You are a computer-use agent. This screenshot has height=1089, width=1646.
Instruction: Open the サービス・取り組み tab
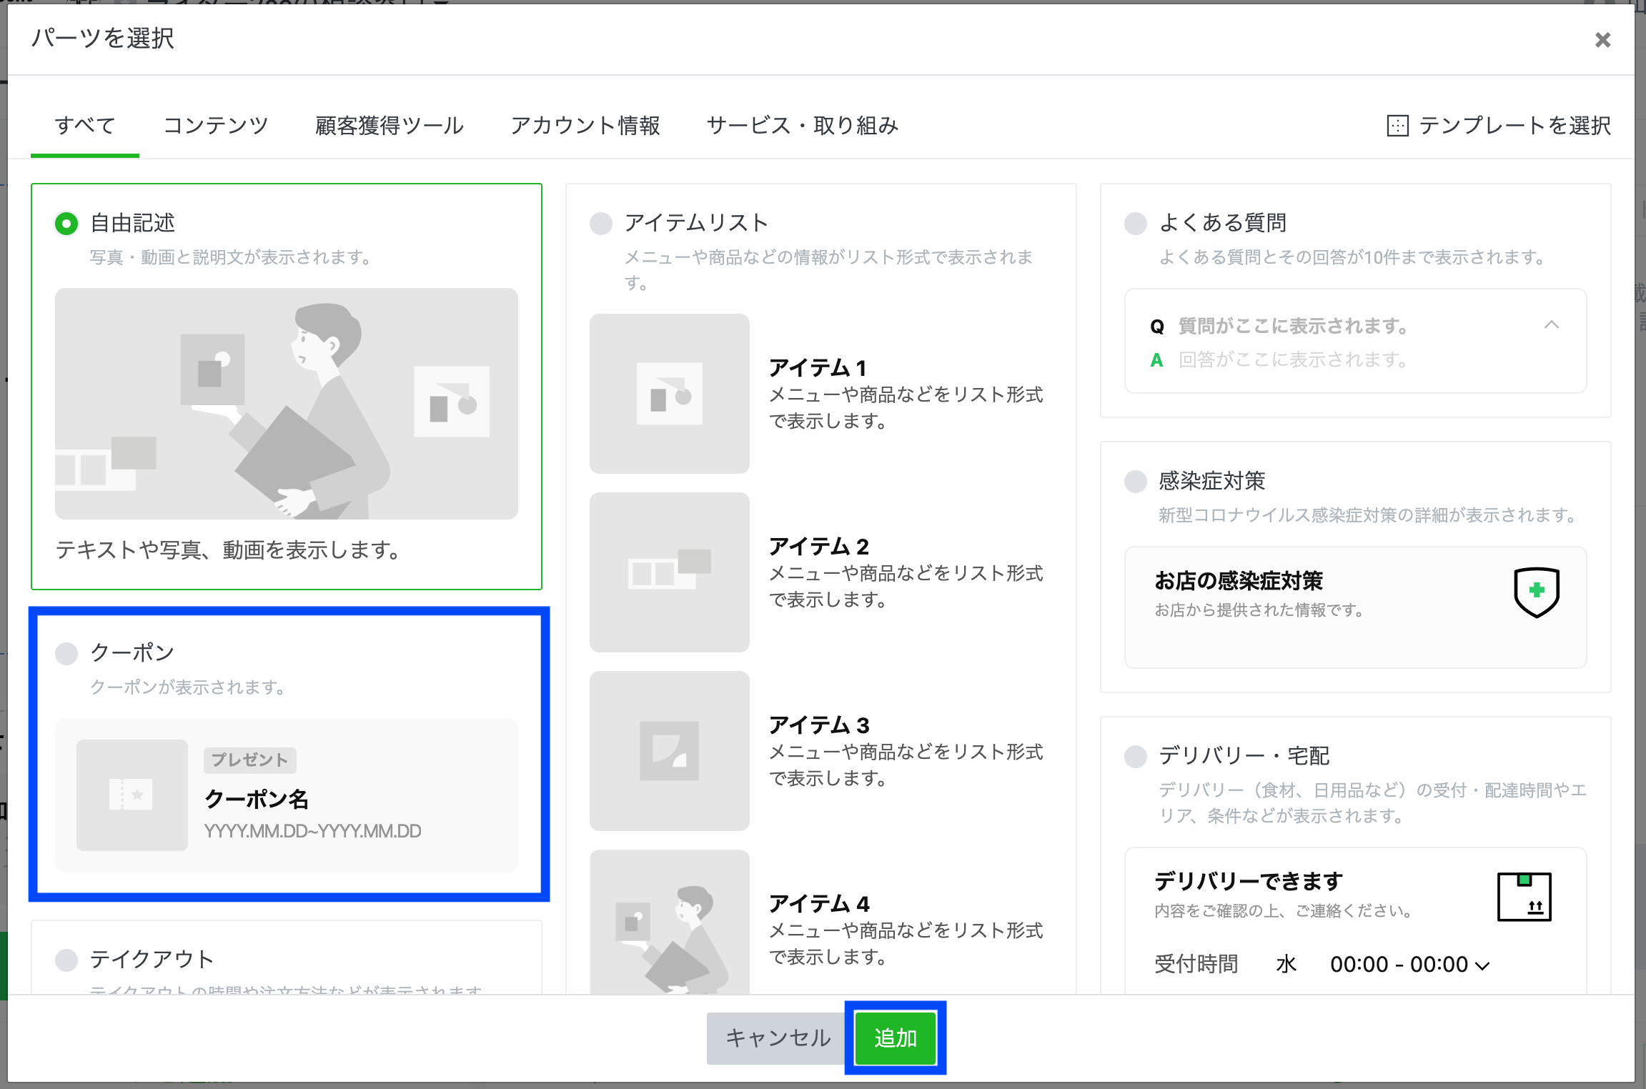(802, 126)
